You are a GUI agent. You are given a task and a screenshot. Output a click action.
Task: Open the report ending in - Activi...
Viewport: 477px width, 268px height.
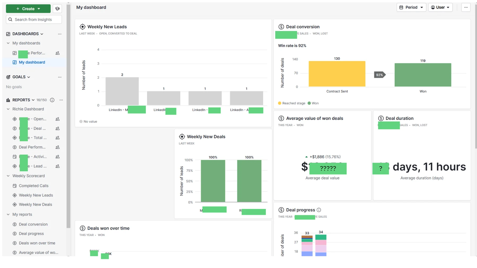pyautogui.click(x=33, y=157)
